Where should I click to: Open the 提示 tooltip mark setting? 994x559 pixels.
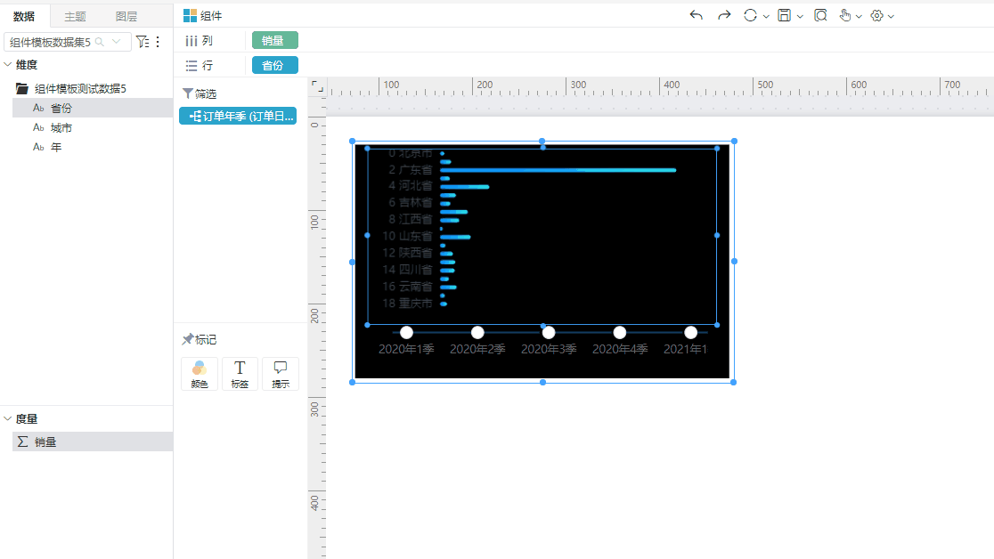pos(281,373)
